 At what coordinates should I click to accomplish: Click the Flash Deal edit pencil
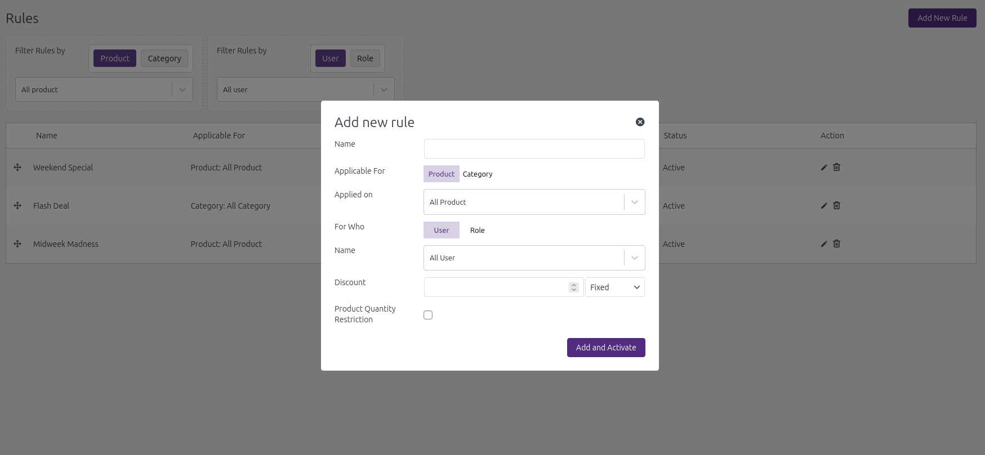coord(824,206)
